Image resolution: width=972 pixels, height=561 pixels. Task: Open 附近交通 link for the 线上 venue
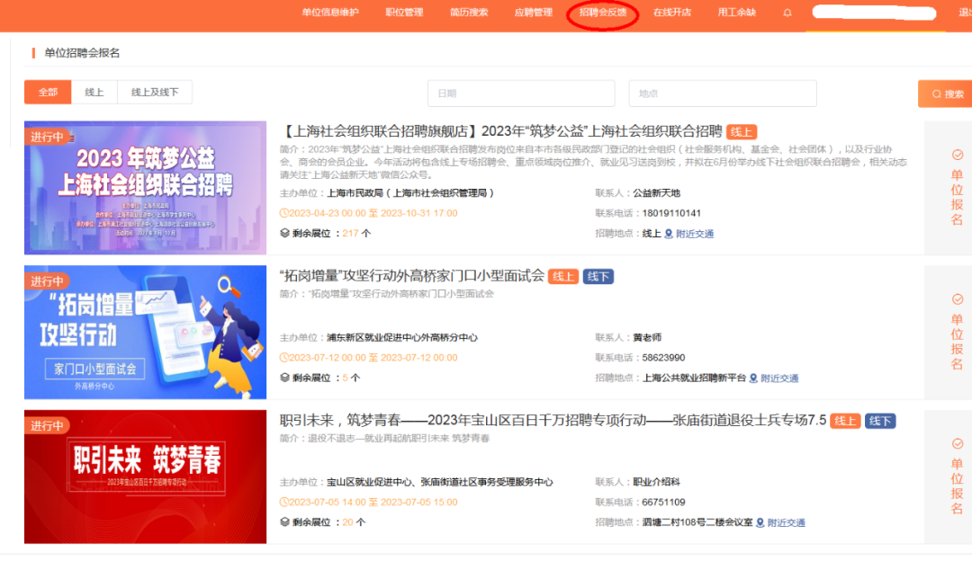pyautogui.click(x=694, y=234)
